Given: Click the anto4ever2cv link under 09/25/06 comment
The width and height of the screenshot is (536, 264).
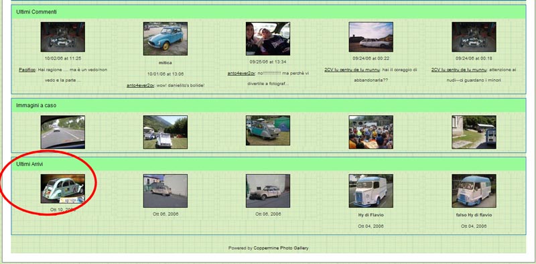Looking at the screenshot, I should coord(241,73).
